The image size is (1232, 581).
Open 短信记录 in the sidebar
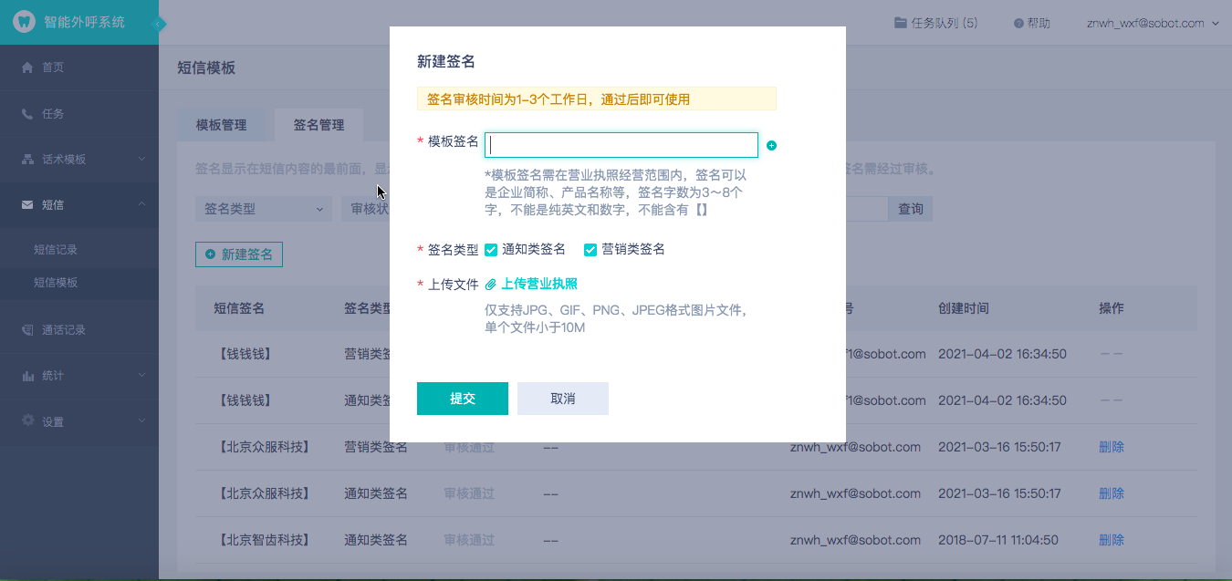(x=56, y=250)
